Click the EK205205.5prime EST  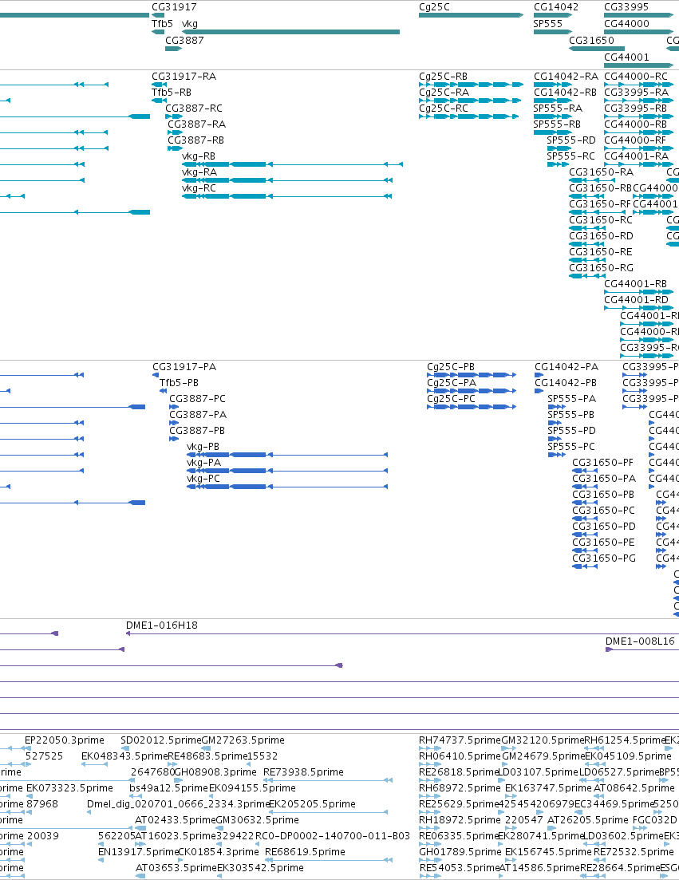tap(312, 804)
